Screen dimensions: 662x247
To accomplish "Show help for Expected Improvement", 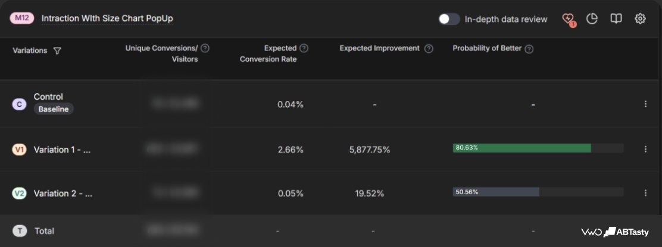I will (429, 48).
